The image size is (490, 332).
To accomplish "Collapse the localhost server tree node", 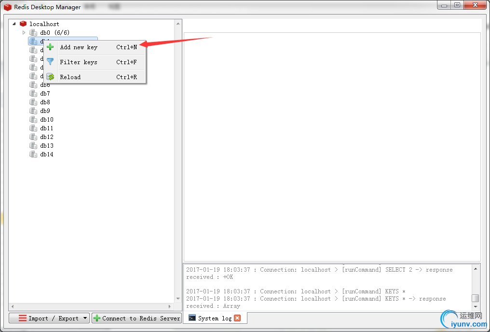I will pos(14,24).
